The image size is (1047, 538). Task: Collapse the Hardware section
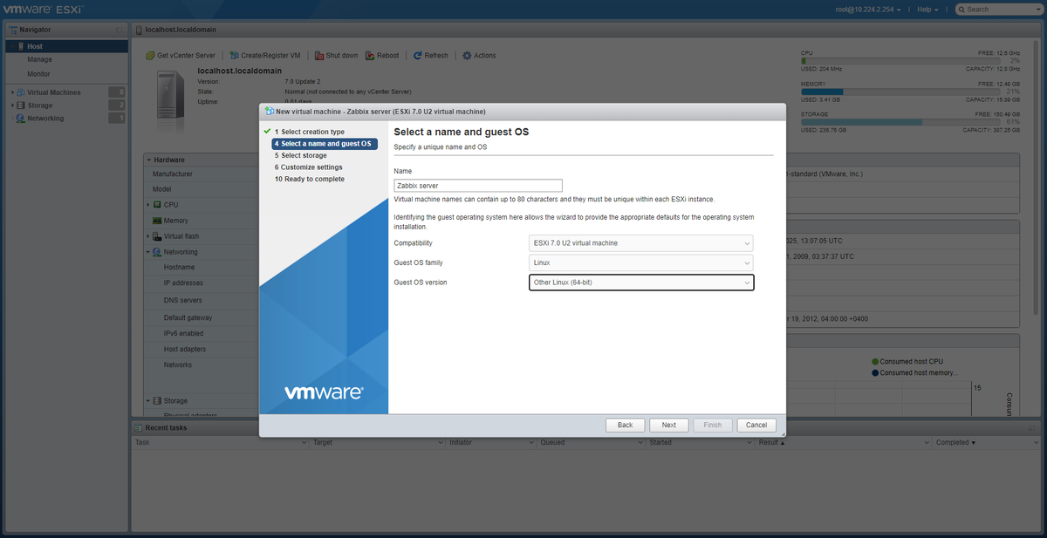coord(149,160)
